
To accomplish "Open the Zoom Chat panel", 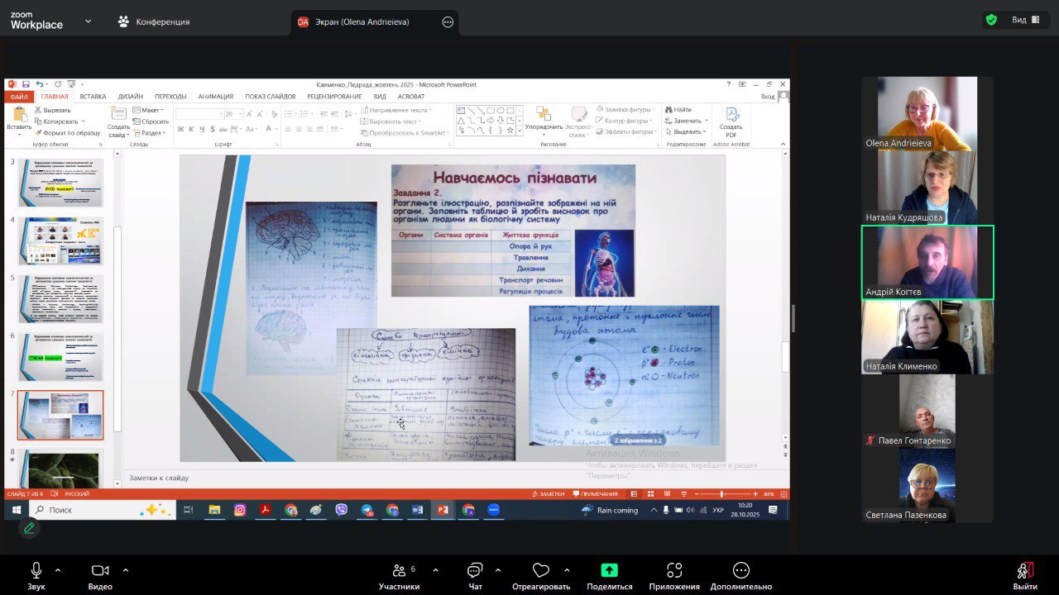I will coord(475,571).
